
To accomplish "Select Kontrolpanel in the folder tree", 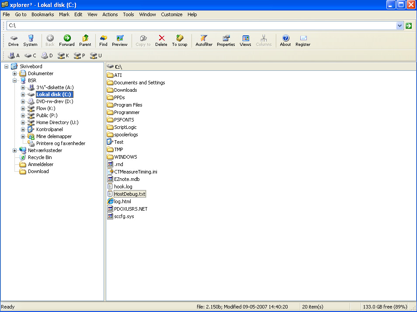I will pyautogui.click(x=49, y=129).
